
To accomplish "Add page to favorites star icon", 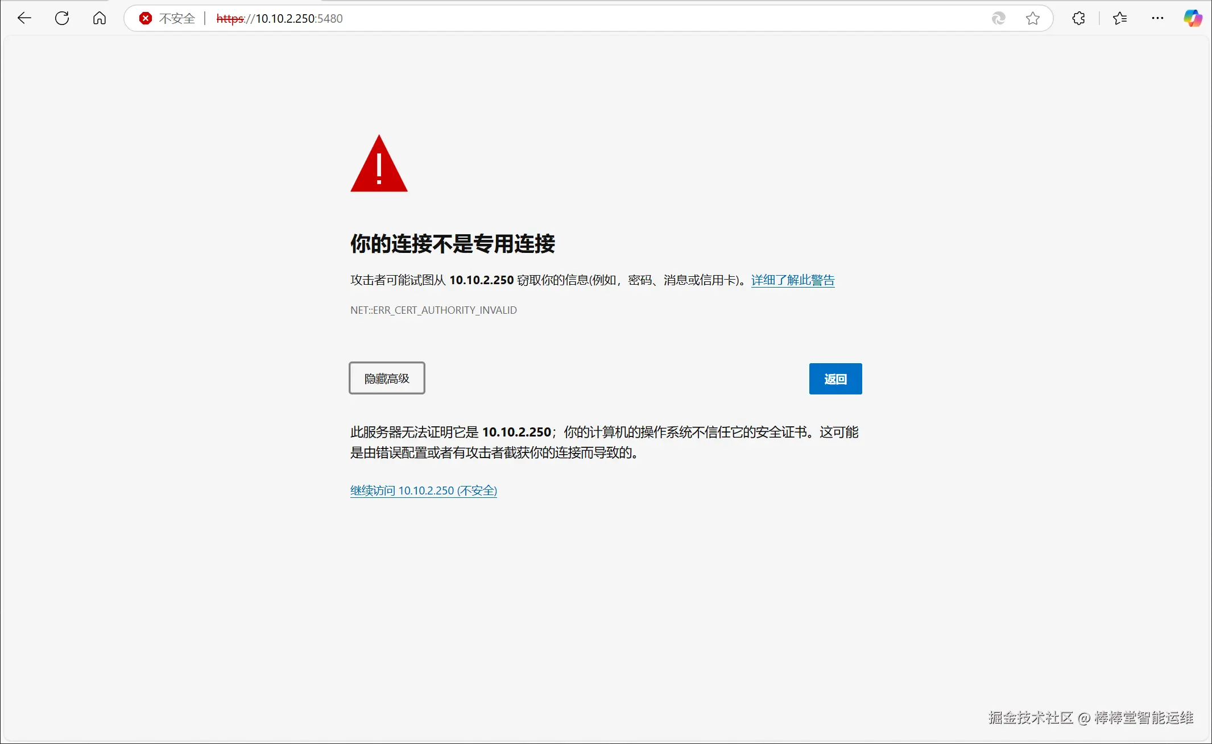I will tap(1033, 18).
